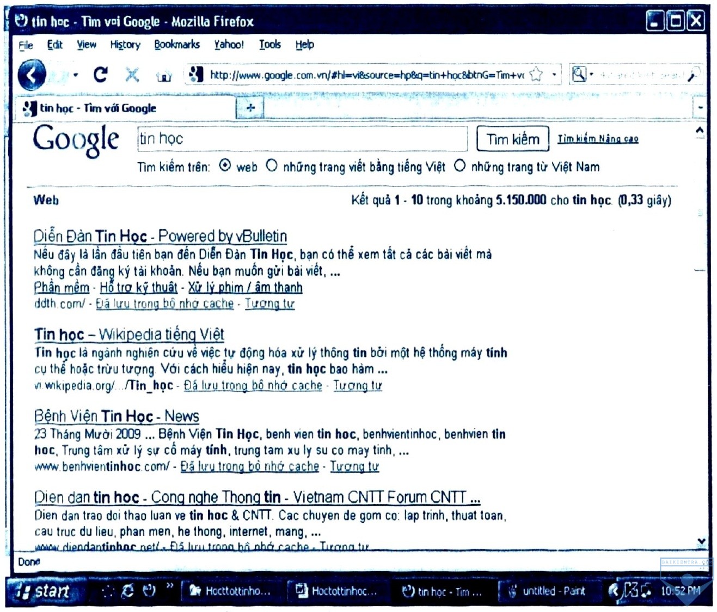Image resolution: width=717 pixels, height=612 pixels.
Task: Click the 10:52 PM system clock
Action: pos(681,591)
